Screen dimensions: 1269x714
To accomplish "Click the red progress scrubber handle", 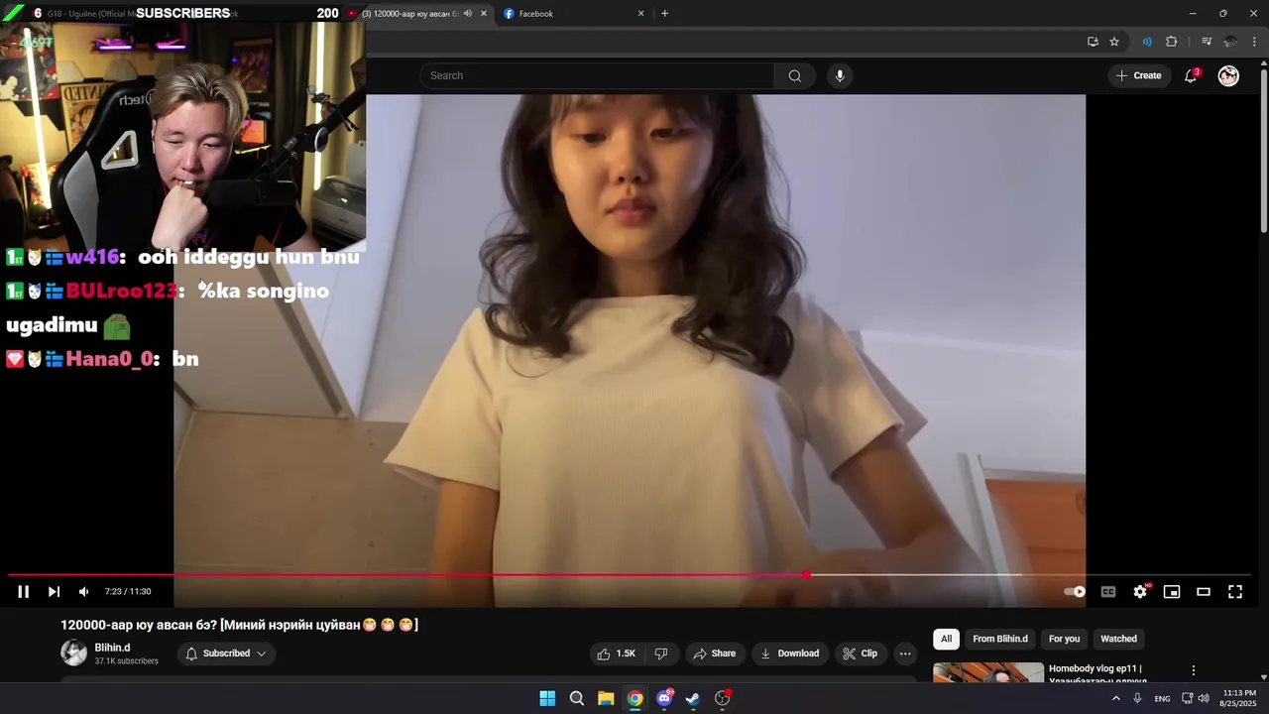I will pyautogui.click(x=806, y=575).
